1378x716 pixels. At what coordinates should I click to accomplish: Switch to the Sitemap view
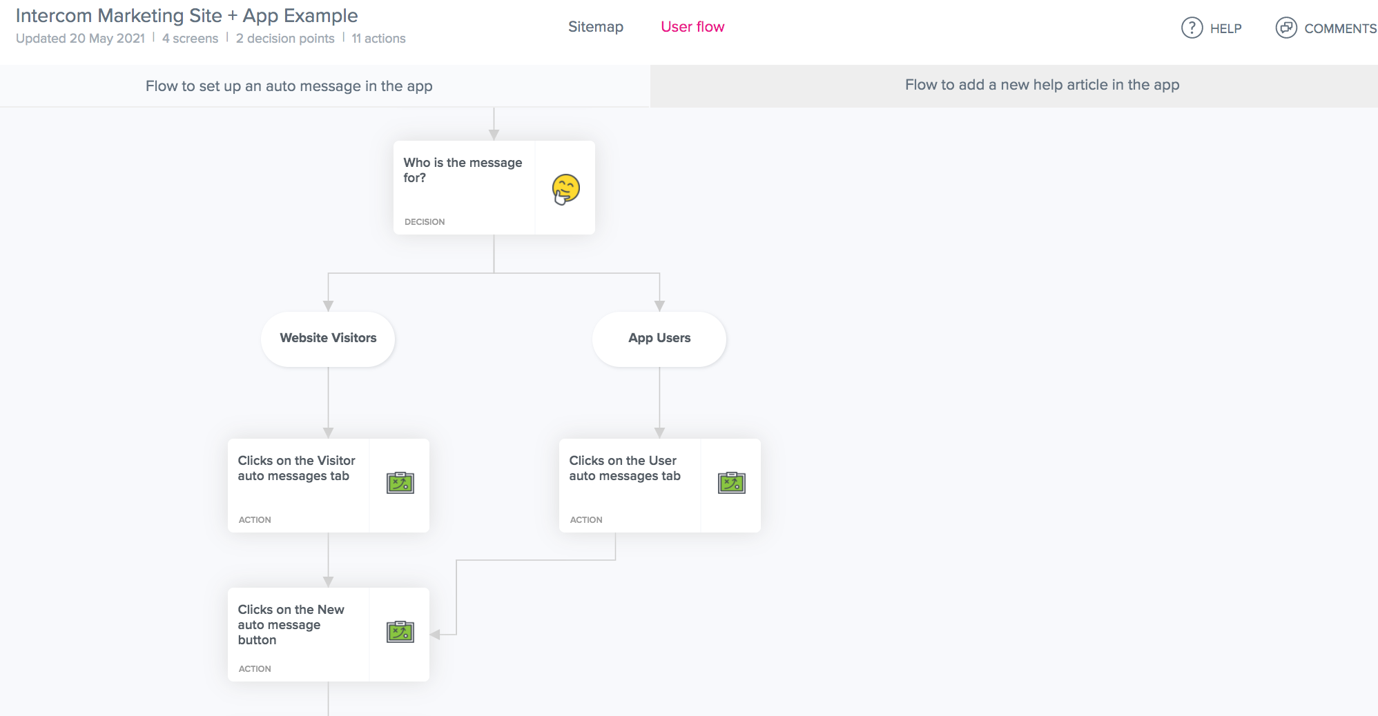[596, 27]
